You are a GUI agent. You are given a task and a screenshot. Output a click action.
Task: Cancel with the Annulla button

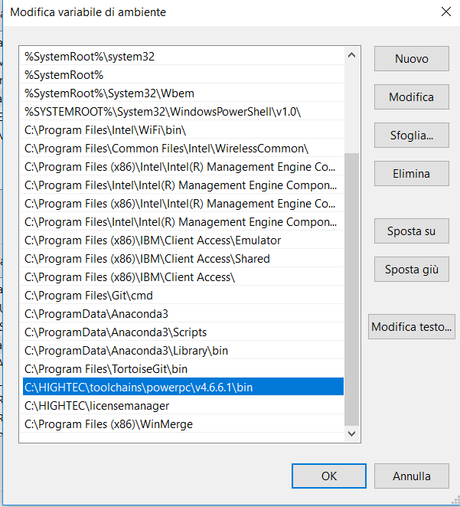411,476
